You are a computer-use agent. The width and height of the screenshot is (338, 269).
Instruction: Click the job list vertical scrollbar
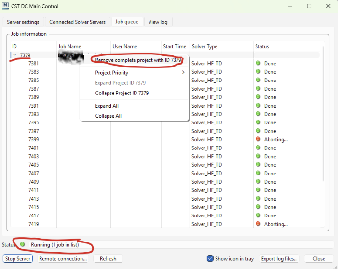[322, 135]
